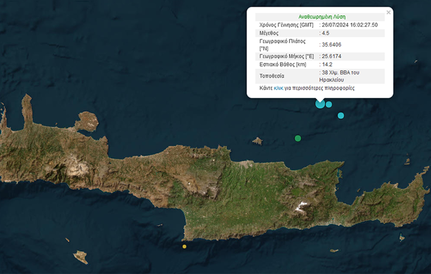Open the green earthquake marker
This screenshot has height=274, width=431.
pos(298,138)
